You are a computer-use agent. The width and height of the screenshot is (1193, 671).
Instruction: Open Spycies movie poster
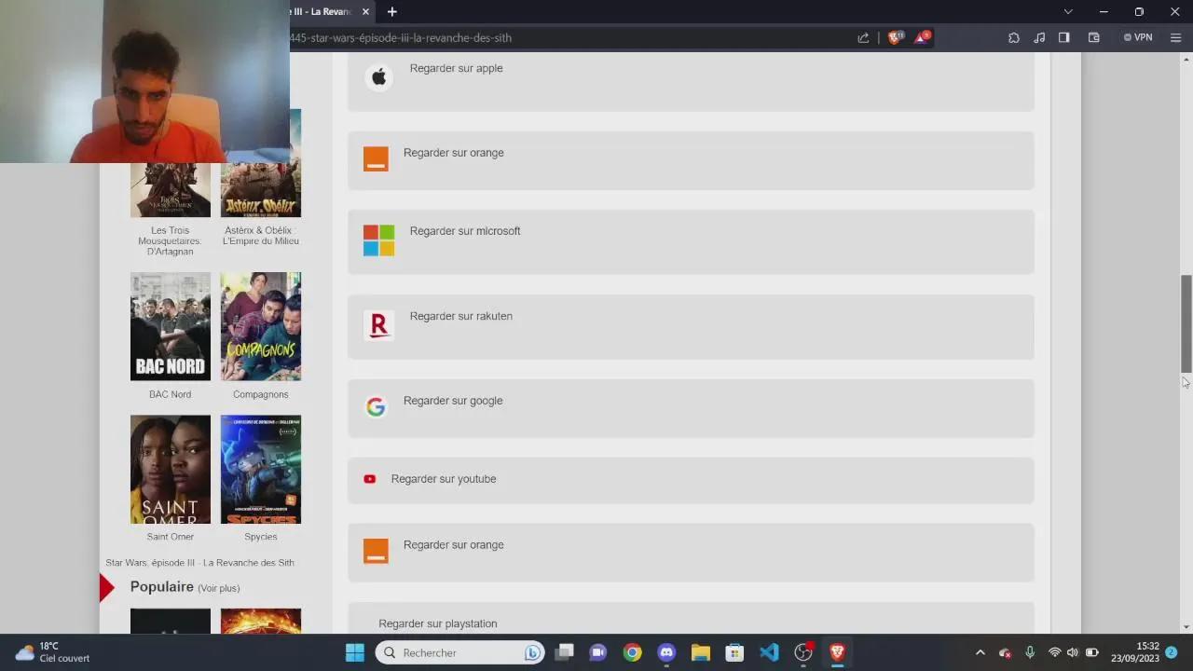261,470
